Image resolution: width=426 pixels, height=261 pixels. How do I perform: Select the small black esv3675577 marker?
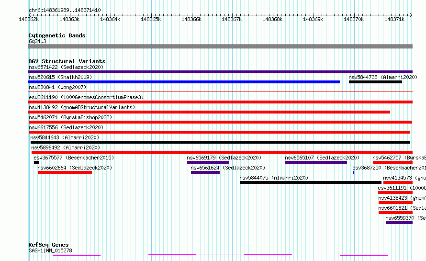point(36,162)
